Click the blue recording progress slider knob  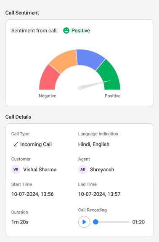coord(95,222)
